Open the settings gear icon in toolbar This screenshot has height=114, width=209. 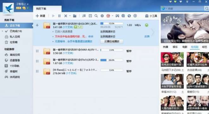[x=102, y=16]
